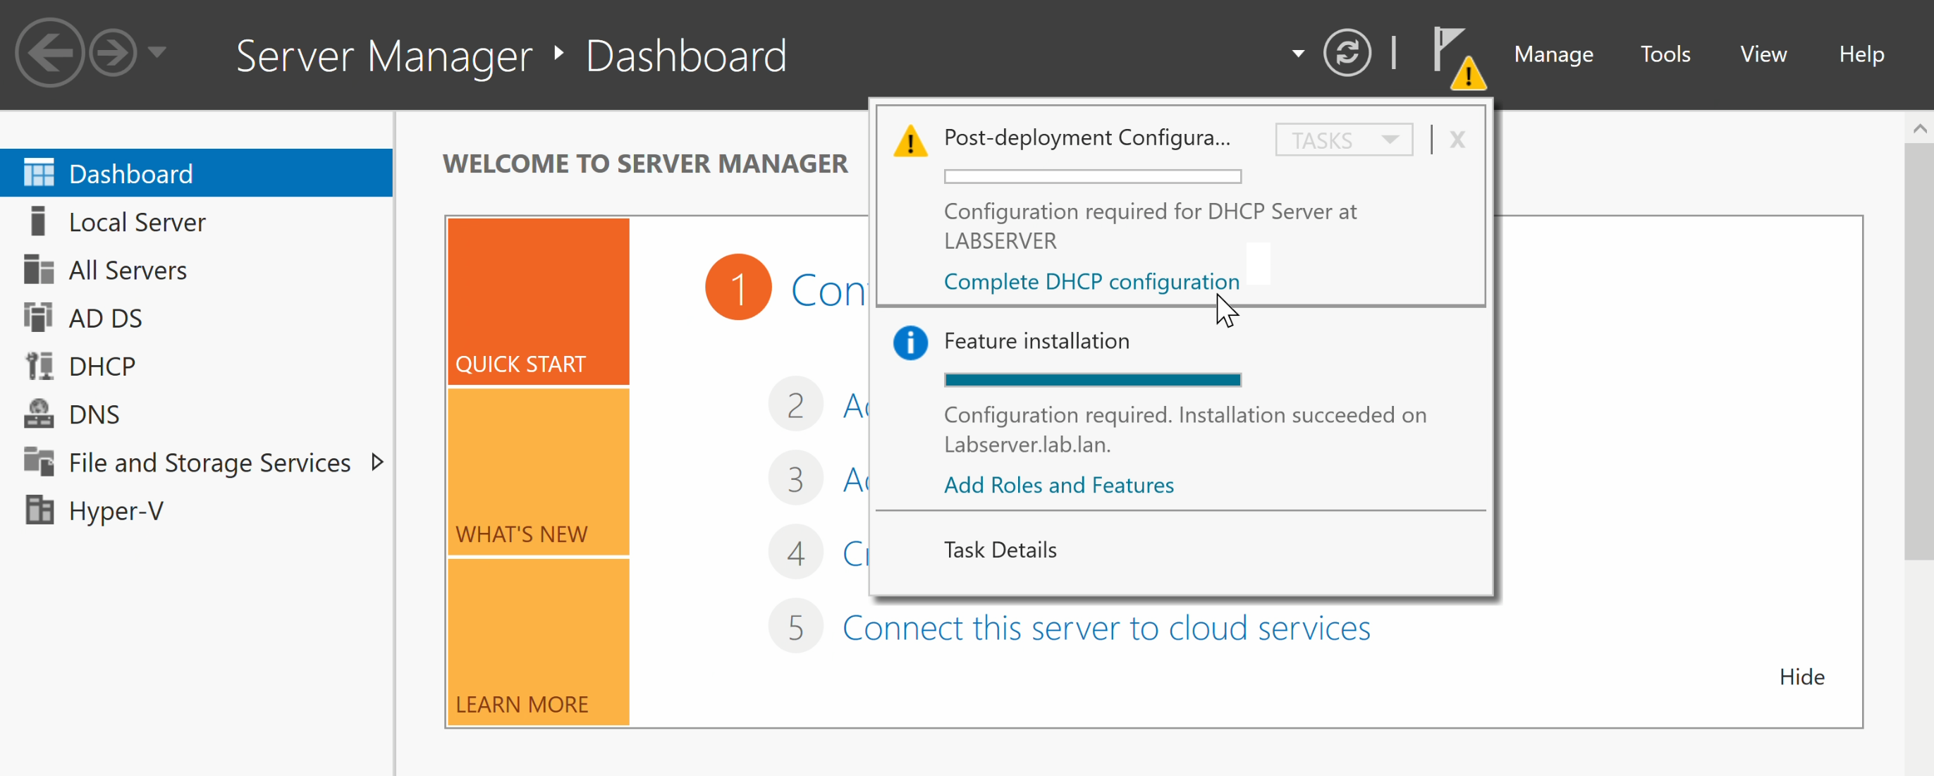Click the forward navigation arrow

[x=113, y=53]
